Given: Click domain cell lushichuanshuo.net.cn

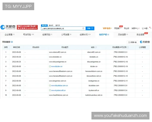Looking at the screenshot, I should [x=94, y=95].
